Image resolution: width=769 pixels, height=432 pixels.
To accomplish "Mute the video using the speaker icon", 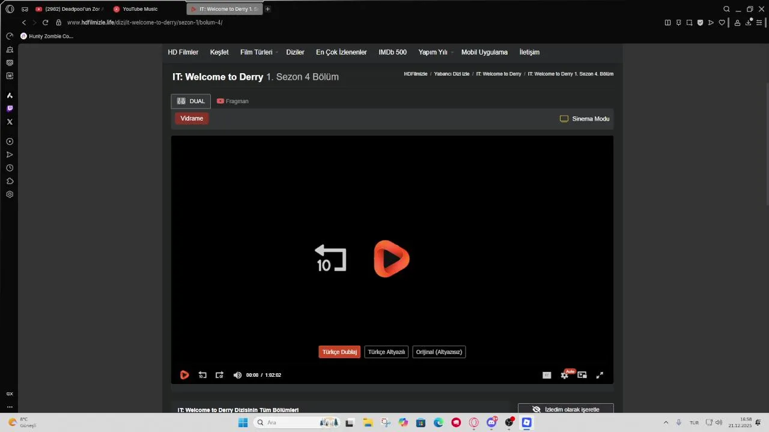I will coord(237,375).
